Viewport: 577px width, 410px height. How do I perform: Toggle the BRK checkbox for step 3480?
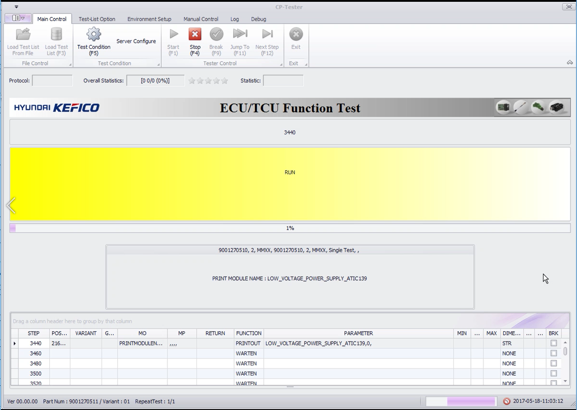click(x=554, y=363)
